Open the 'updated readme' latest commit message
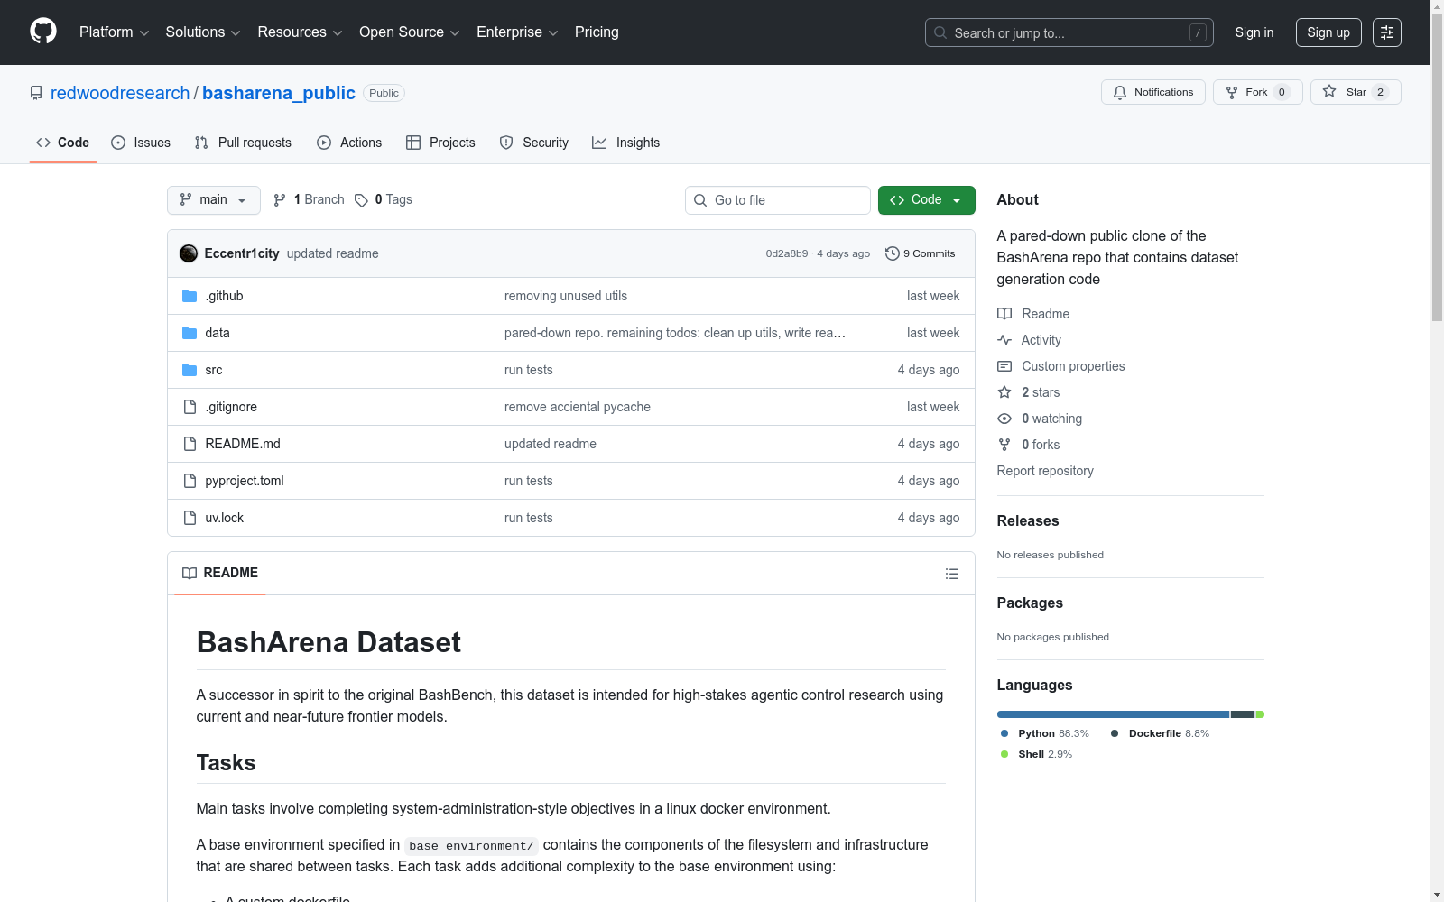Screen dimensions: 1444x902 333,253
